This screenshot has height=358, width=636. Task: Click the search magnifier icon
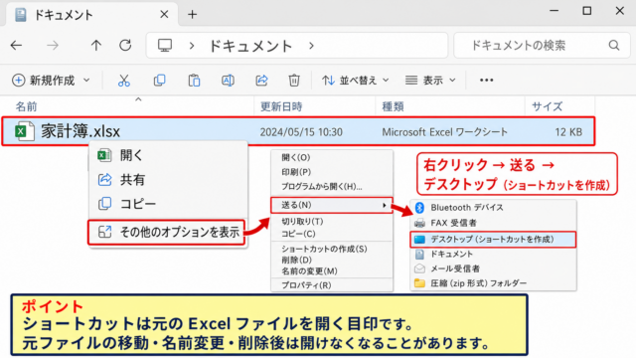614,45
